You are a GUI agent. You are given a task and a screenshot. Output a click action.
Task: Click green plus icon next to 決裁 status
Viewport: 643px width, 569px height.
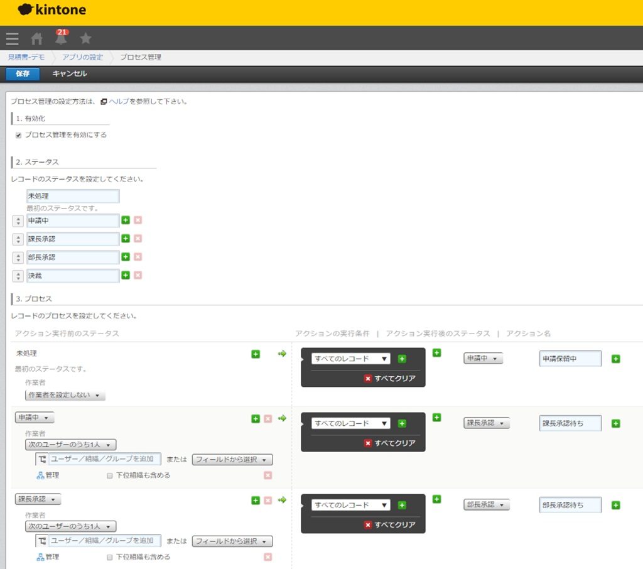[x=127, y=275]
